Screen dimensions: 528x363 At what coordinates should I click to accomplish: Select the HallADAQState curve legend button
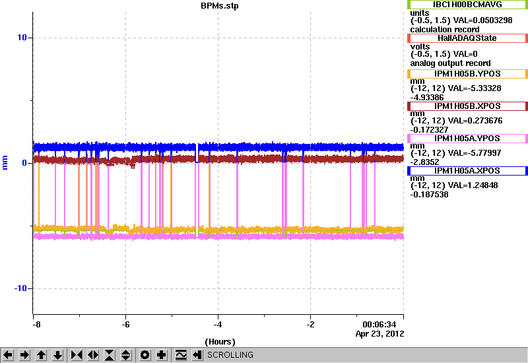click(x=467, y=38)
